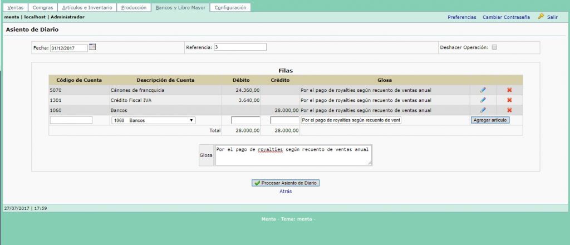Edit the Crédito Fiscal IVA row
Image resolution: width=570 pixels, height=245 pixels.
(x=483, y=100)
